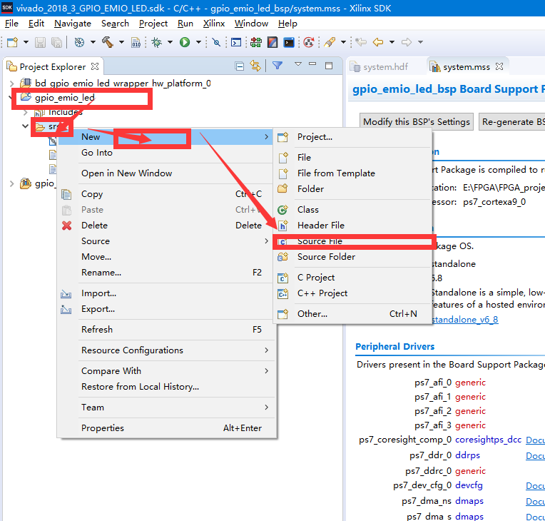Screen dimensions: 545x521
Task: Collapse All in Project Explorer
Action: pos(239,66)
